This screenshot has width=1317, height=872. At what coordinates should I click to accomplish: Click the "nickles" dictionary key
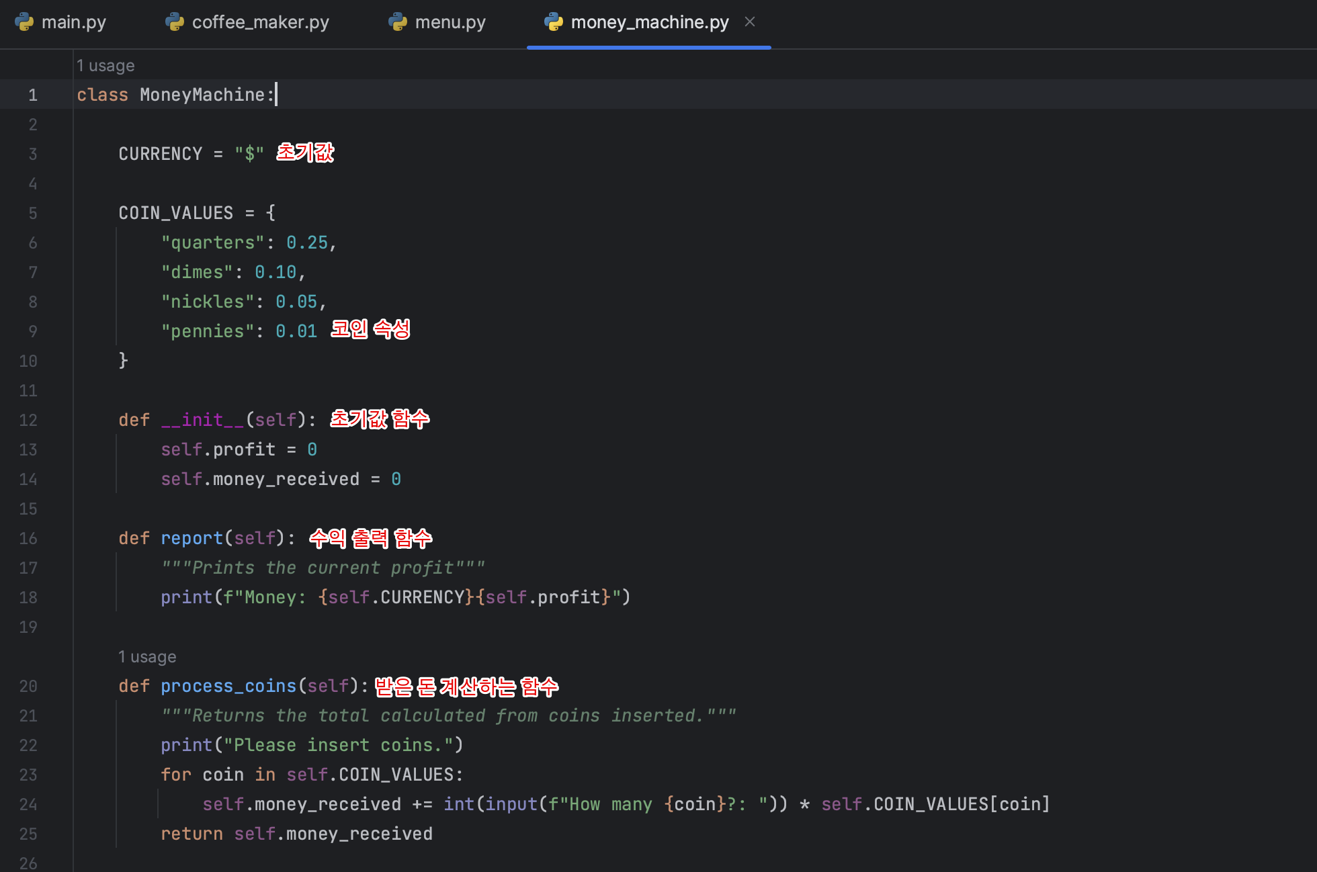point(208,302)
